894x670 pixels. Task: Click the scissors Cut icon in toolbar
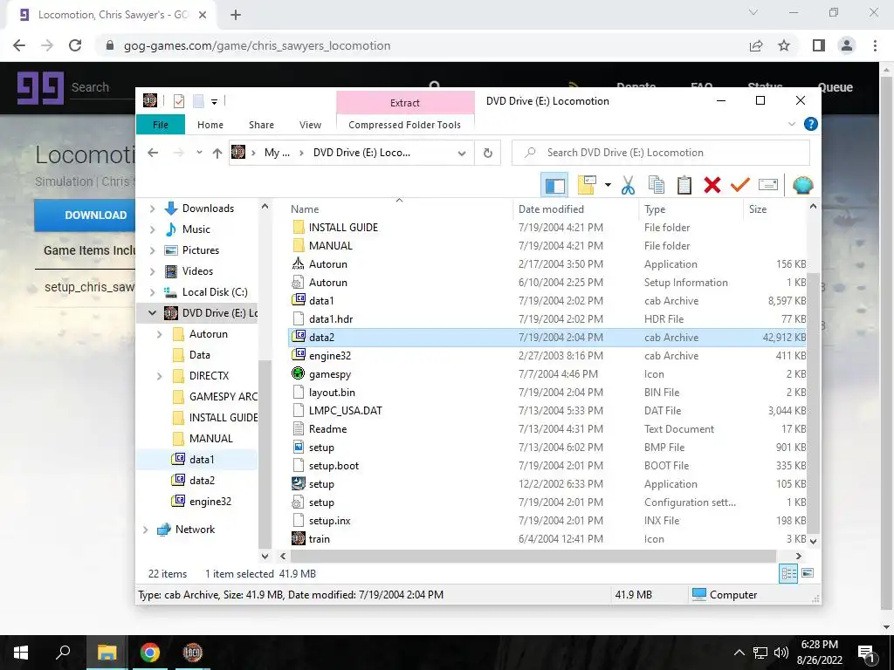click(x=628, y=185)
